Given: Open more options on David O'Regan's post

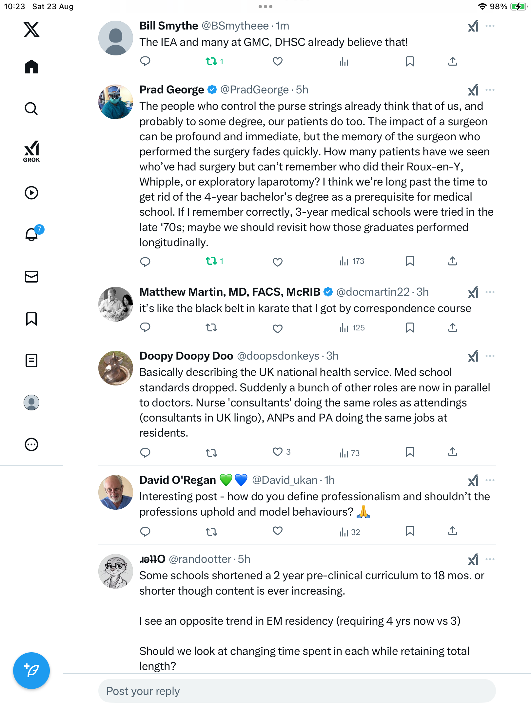Looking at the screenshot, I should coord(490,480).
